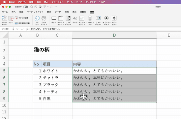Insert a ラベル Aa control
The width and height of the screenshot is (181, 119).
[75, 20]
